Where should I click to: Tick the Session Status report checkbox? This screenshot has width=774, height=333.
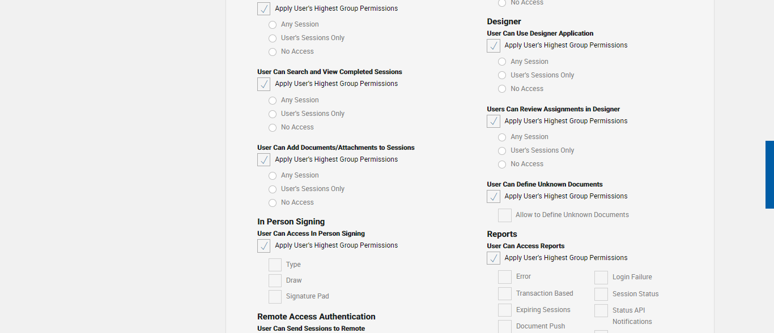coord(601,295)
